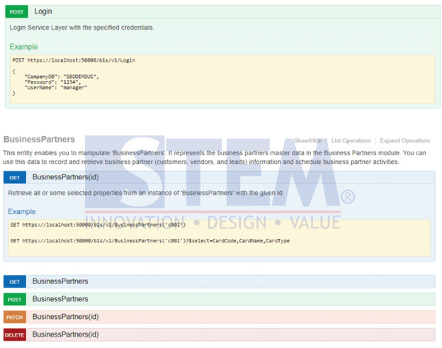Click the POST badge of the BusinessPartners row

tap(15, 299)
